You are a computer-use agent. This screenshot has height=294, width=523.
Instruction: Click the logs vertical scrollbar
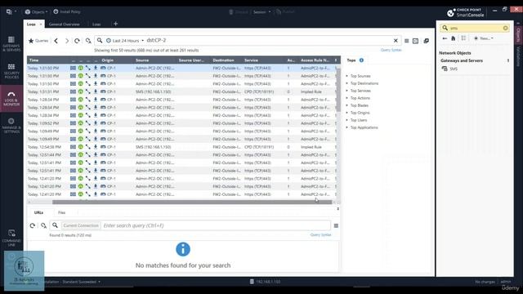tap(338, 89)
